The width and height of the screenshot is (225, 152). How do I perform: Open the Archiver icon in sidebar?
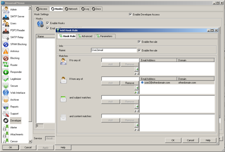coord(6,100)
